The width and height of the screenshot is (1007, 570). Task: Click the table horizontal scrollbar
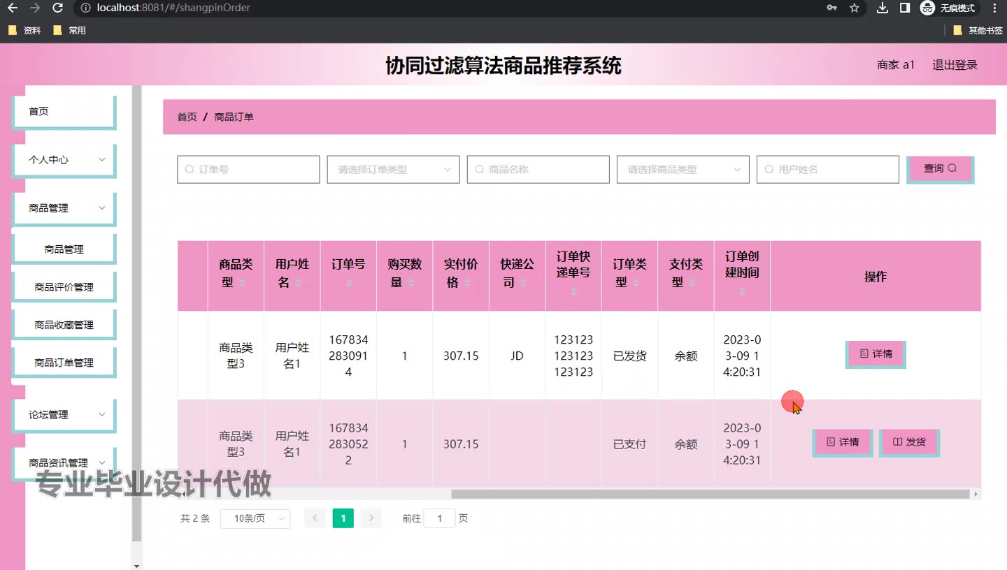[x=710, y=494]
